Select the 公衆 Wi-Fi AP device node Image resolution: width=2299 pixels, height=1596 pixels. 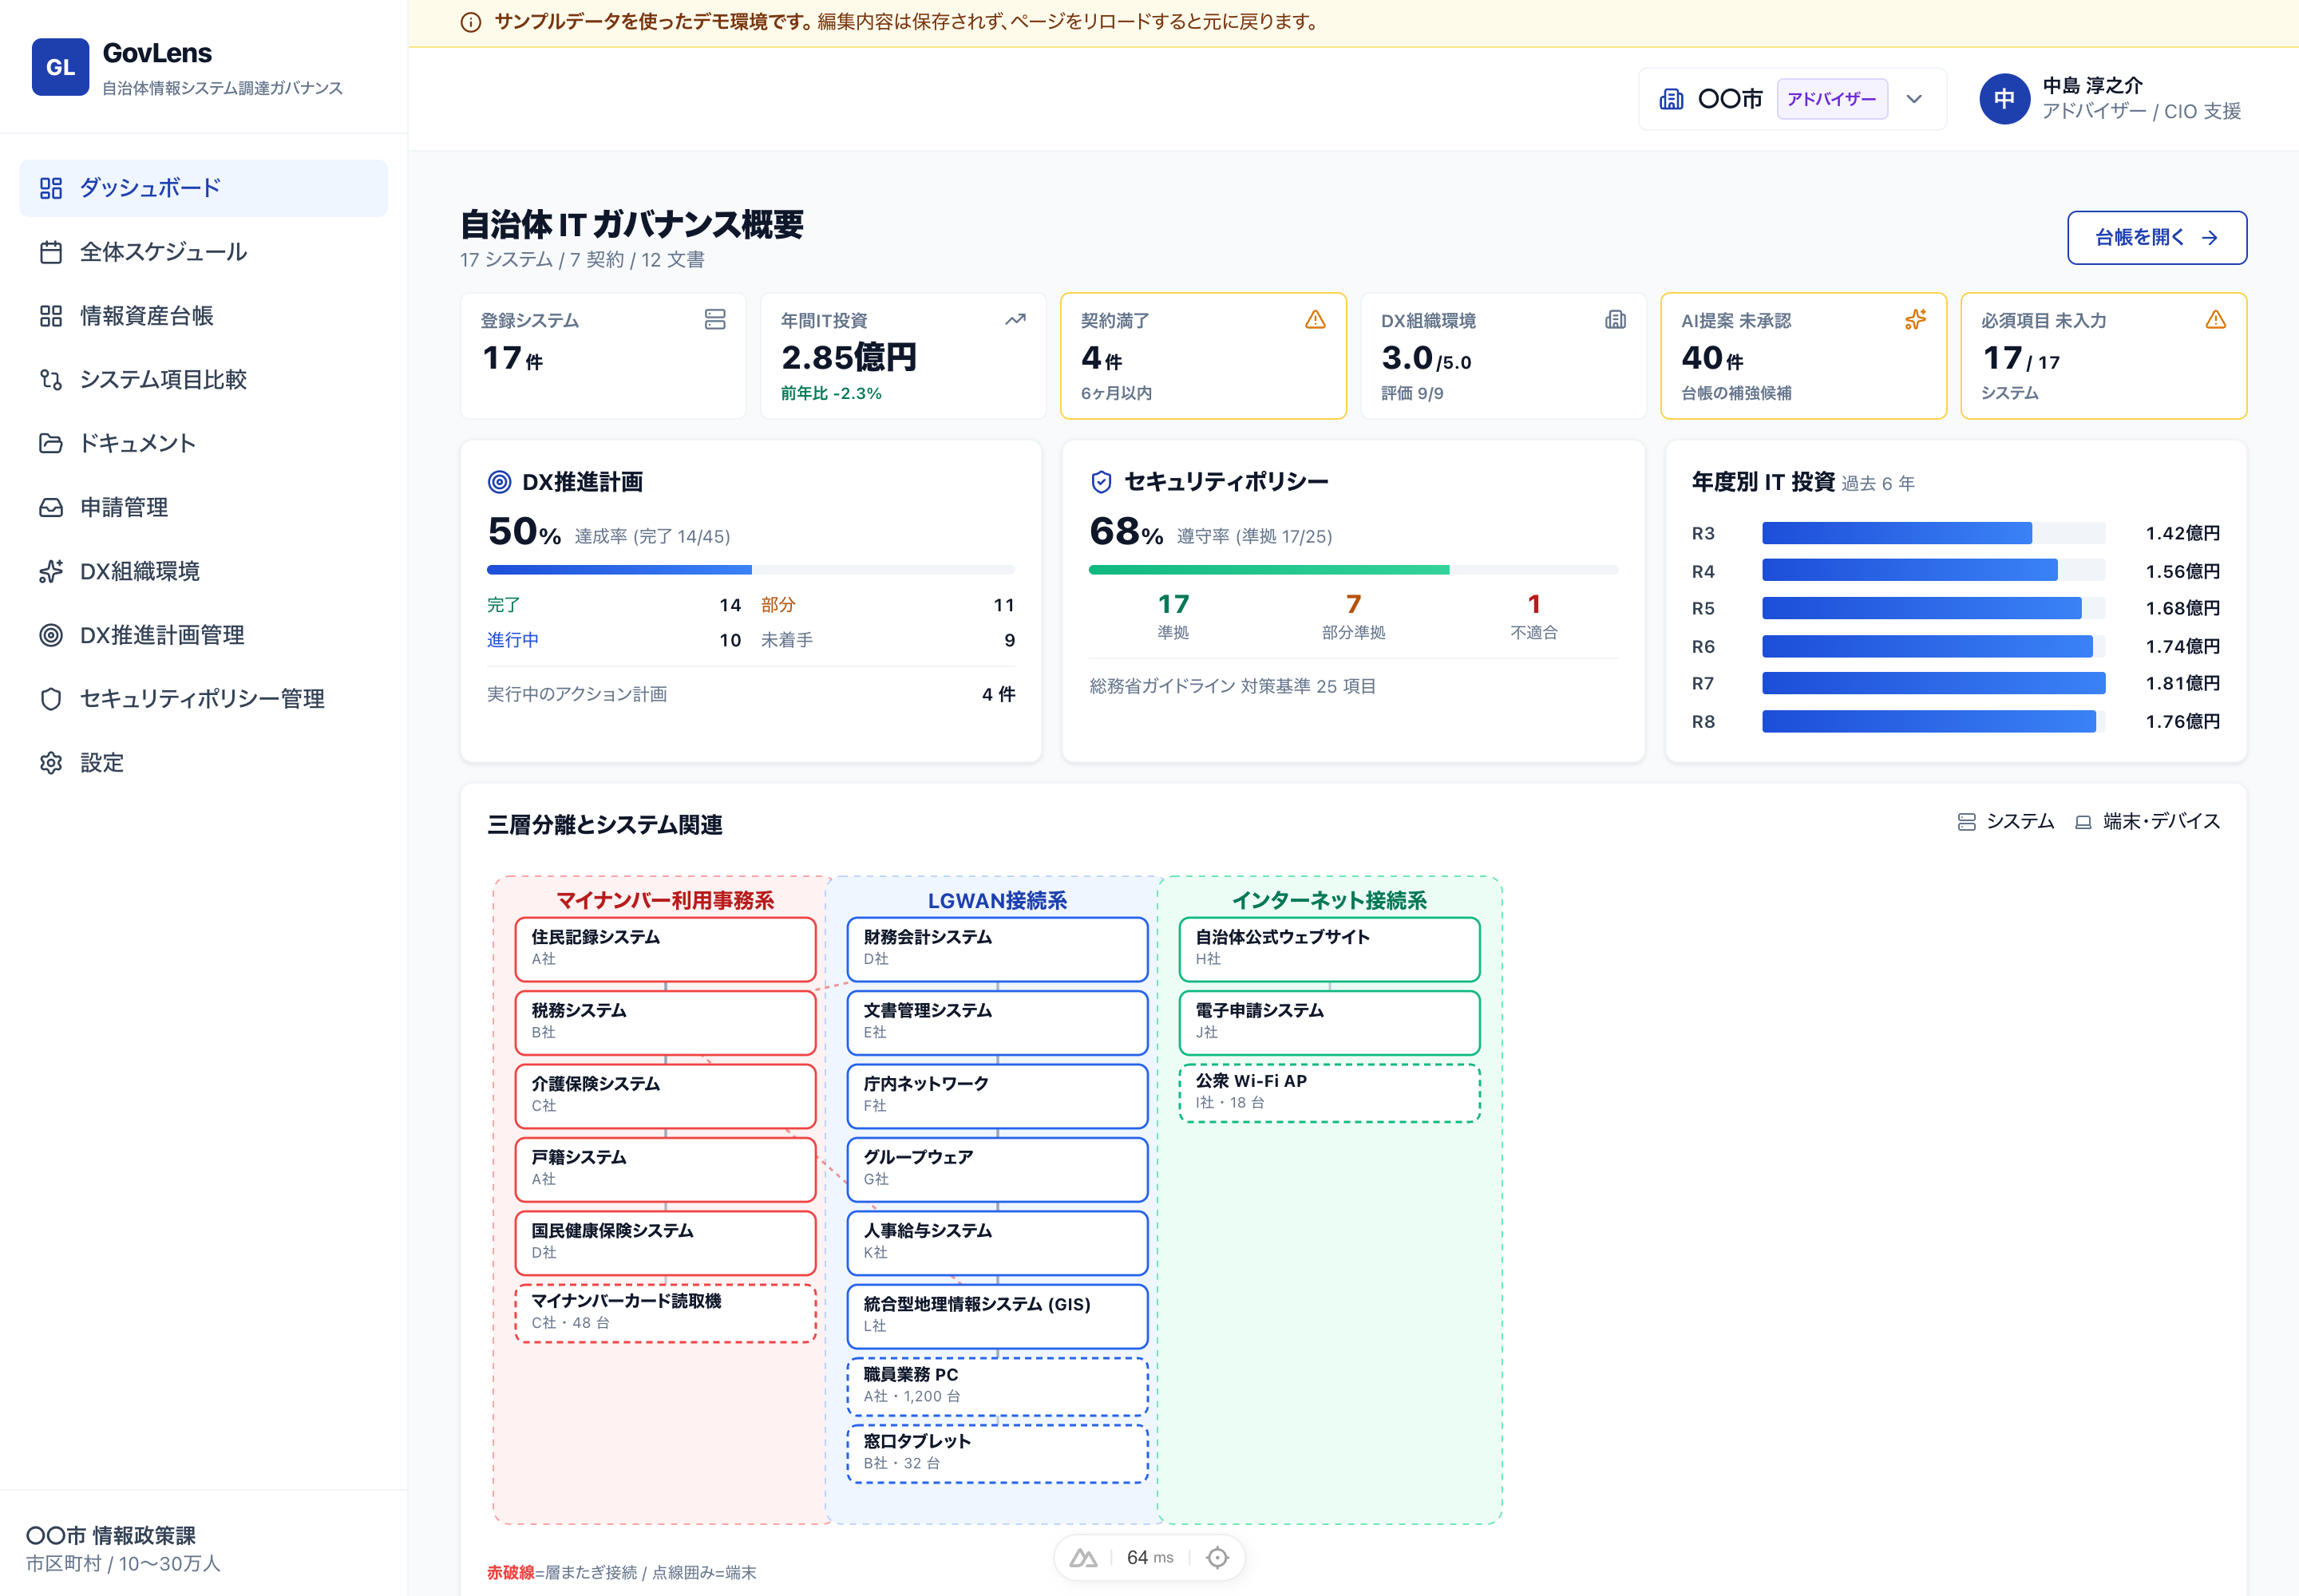coord(1330,1093)
